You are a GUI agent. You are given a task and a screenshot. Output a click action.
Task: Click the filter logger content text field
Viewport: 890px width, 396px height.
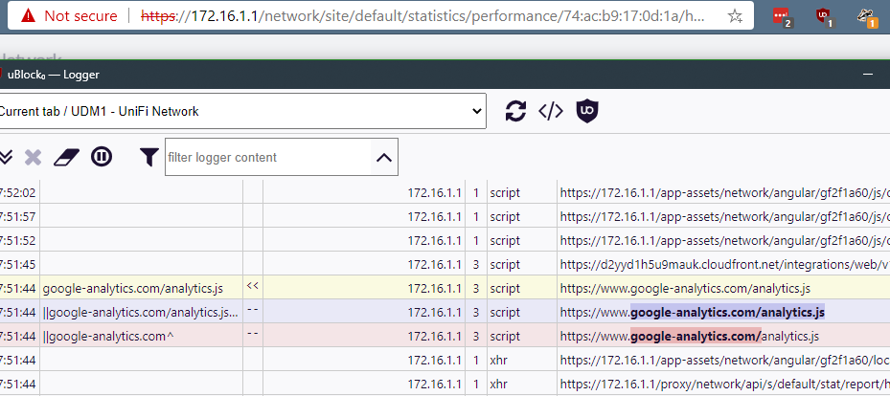pos(267,157)
